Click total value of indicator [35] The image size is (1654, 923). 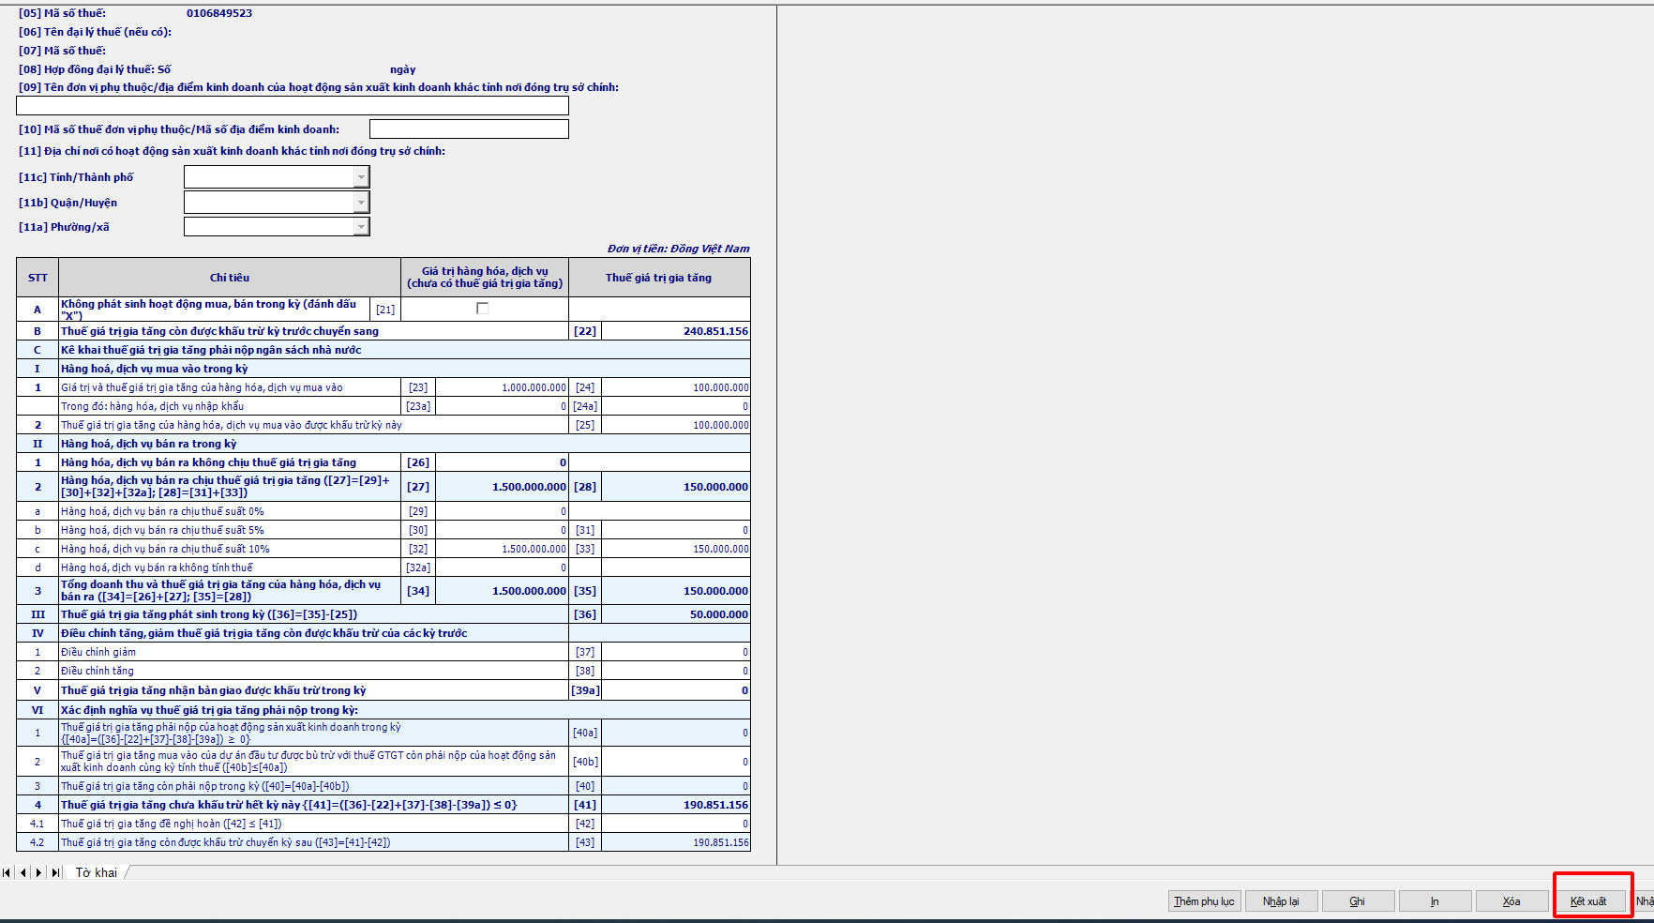[676, 591]
